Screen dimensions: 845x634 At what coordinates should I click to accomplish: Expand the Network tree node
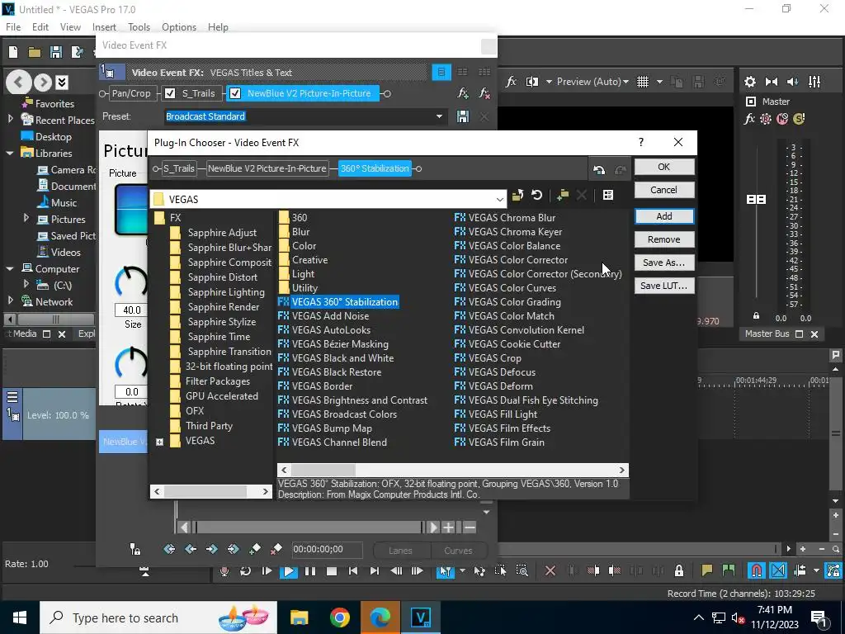pyautogui.click(x=10, y=301)
